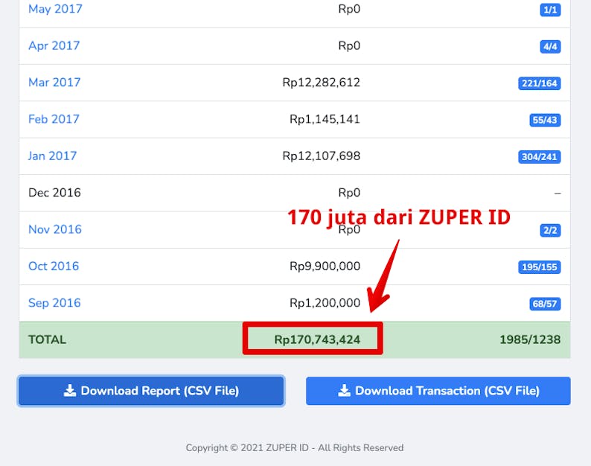Open the Apr 2017 report link

[54, 45]
